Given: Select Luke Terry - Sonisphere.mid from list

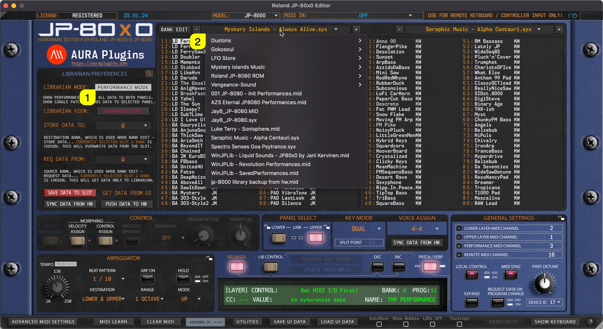Looking at the screenshot, I should point(245,129).
